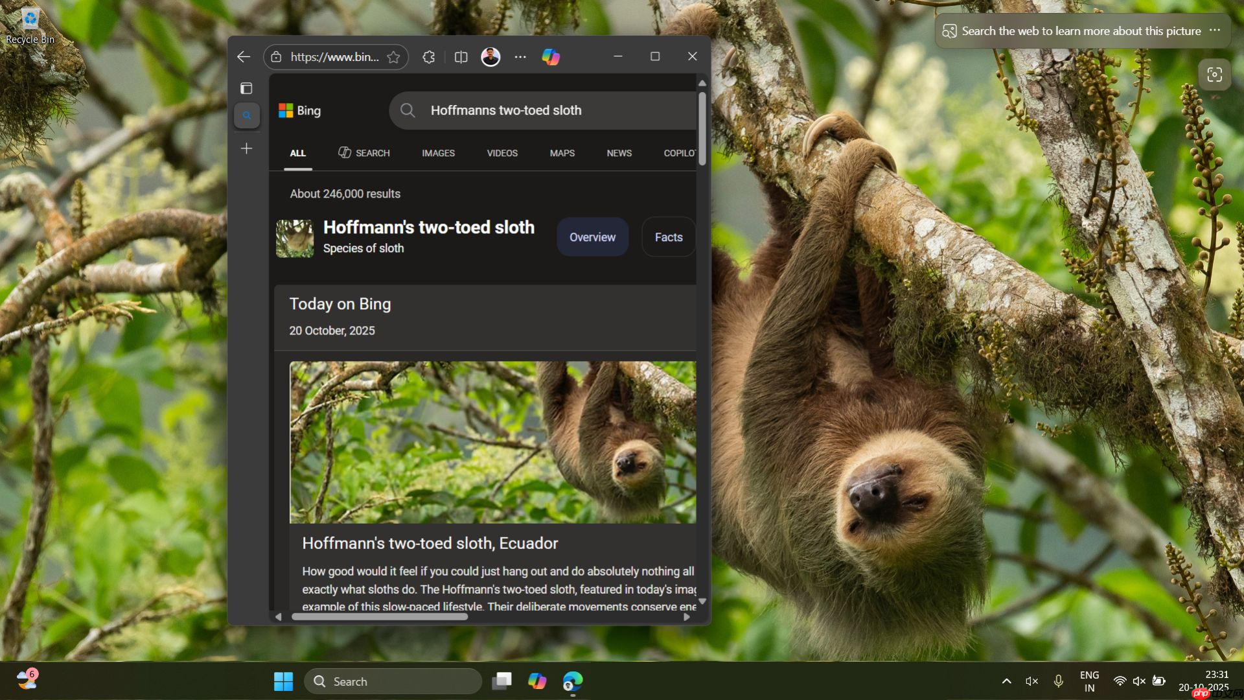Open Task View from the taskbar
This screenshot has width=1244, height=700.
pos(502,681)
